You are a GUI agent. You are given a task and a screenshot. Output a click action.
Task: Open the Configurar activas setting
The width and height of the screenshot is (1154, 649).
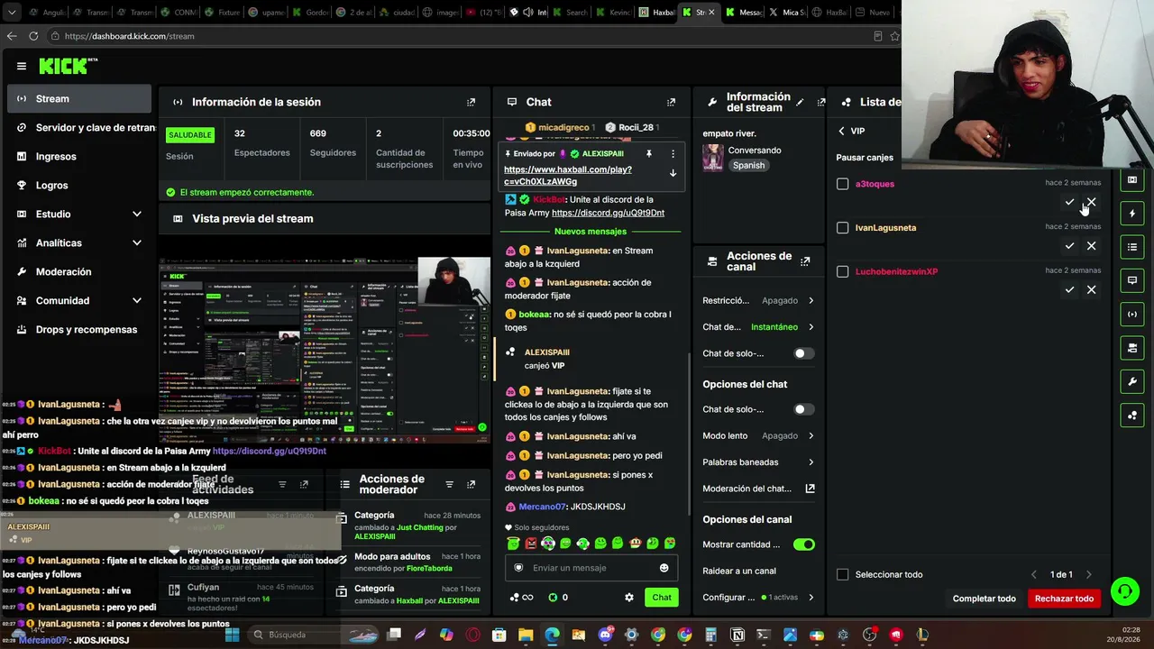coord(758,598)
